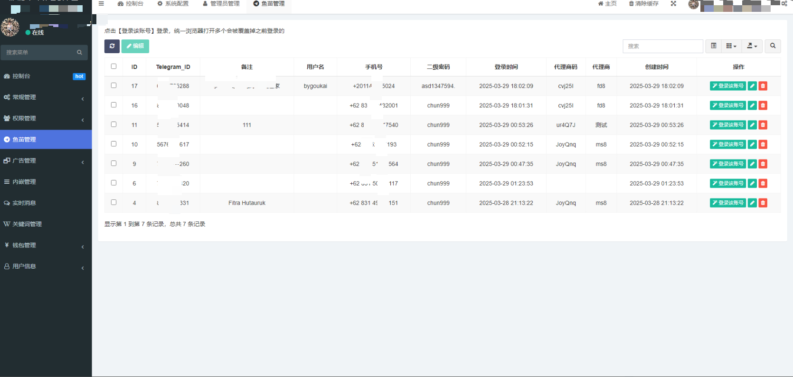Click 登录该账号 button for ID 10
Viewport: 793px width, 377px height.
[727, 144]
